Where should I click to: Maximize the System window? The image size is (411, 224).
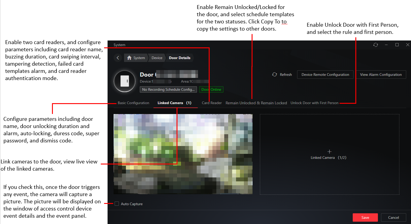pos(397,45)
